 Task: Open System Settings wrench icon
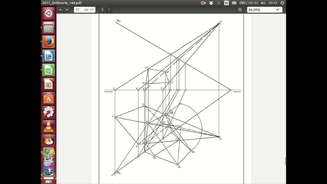click(49, 112)
